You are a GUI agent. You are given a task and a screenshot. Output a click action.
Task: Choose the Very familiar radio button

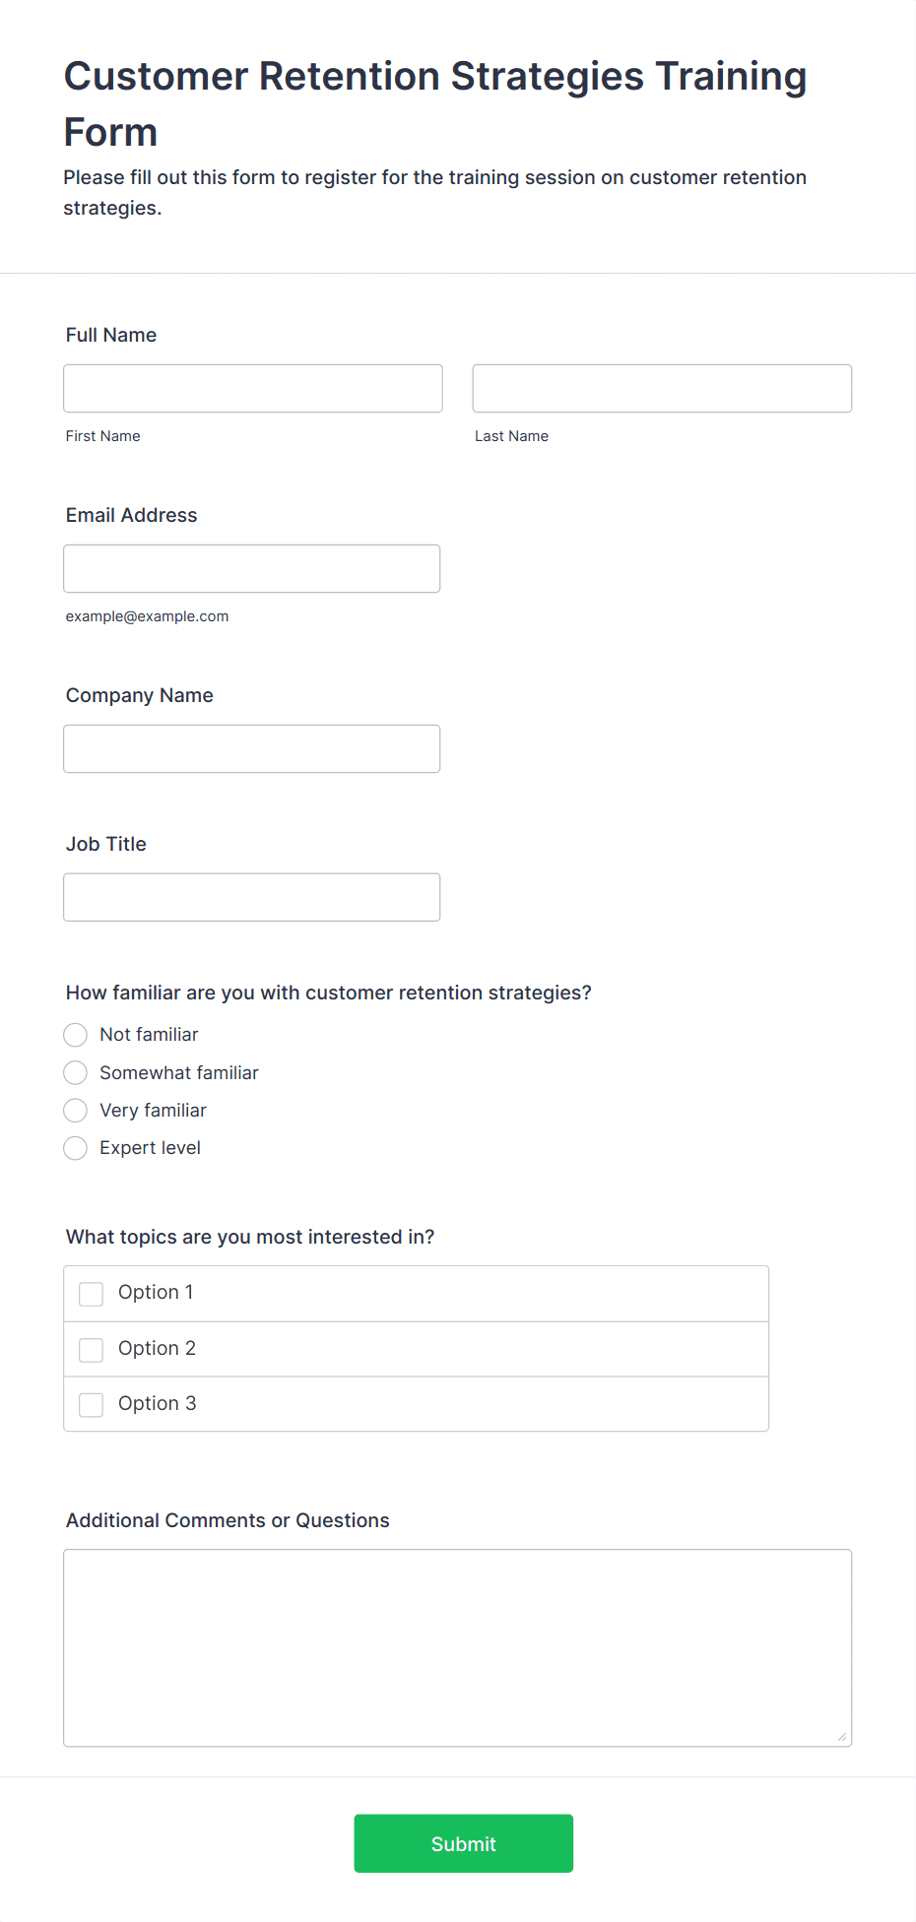[x=76, y=1111]
